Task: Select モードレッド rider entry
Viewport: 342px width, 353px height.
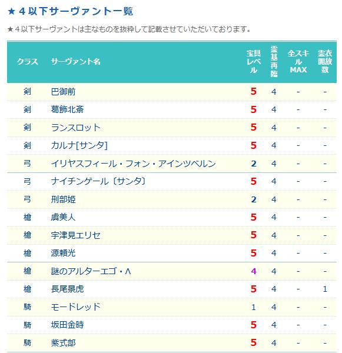Action: pos(75,307)
